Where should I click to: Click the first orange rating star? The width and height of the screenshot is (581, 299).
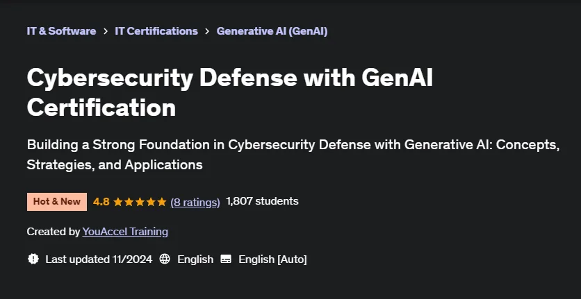click(x=118, y=202)
